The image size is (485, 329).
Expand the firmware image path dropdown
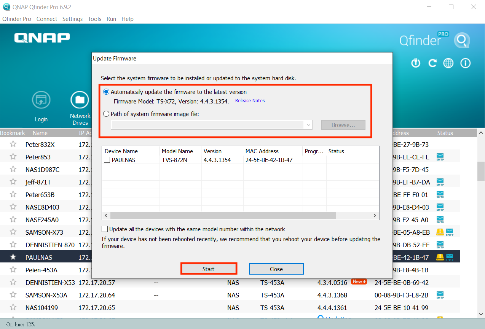click(308, 125)
